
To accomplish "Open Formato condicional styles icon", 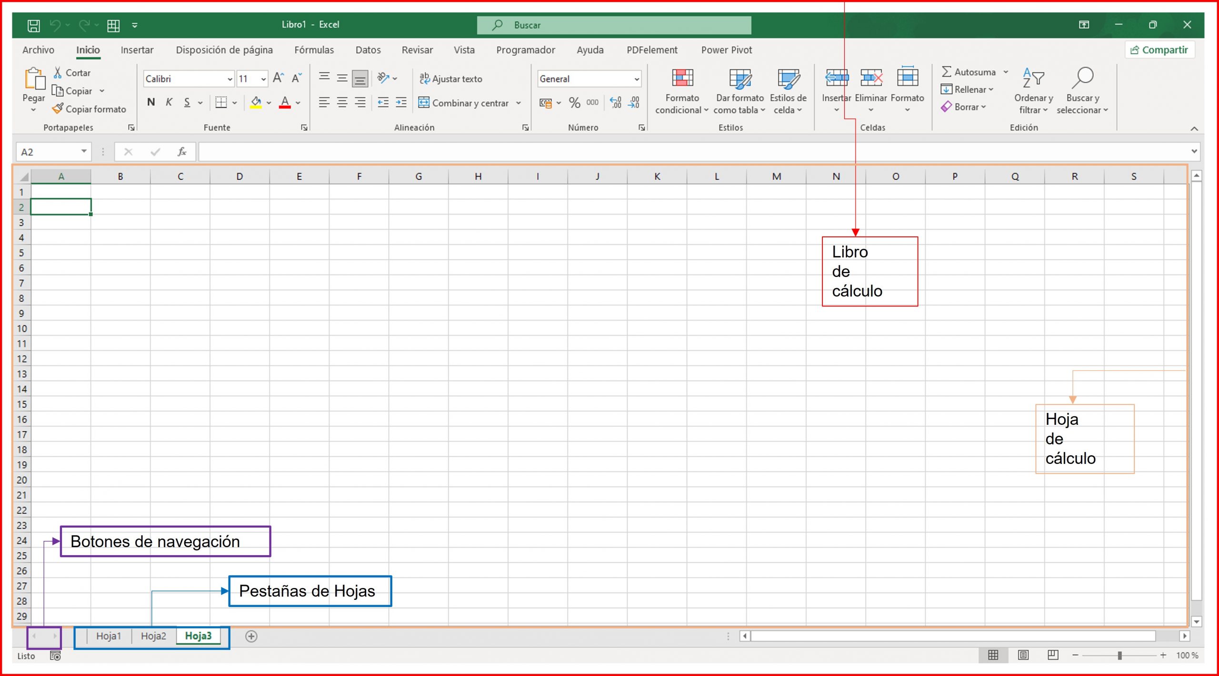I will coord(682,78).
